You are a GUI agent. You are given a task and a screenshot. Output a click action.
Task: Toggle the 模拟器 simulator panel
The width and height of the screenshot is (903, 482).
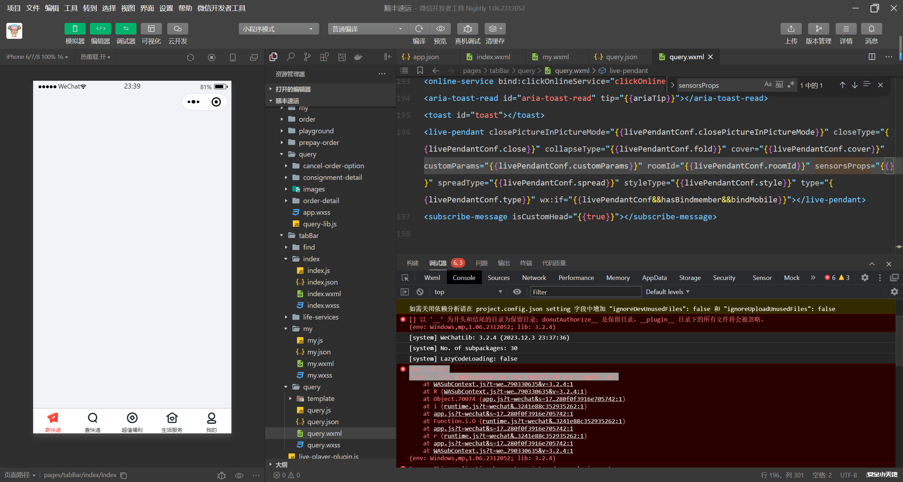tap(75, 29)
